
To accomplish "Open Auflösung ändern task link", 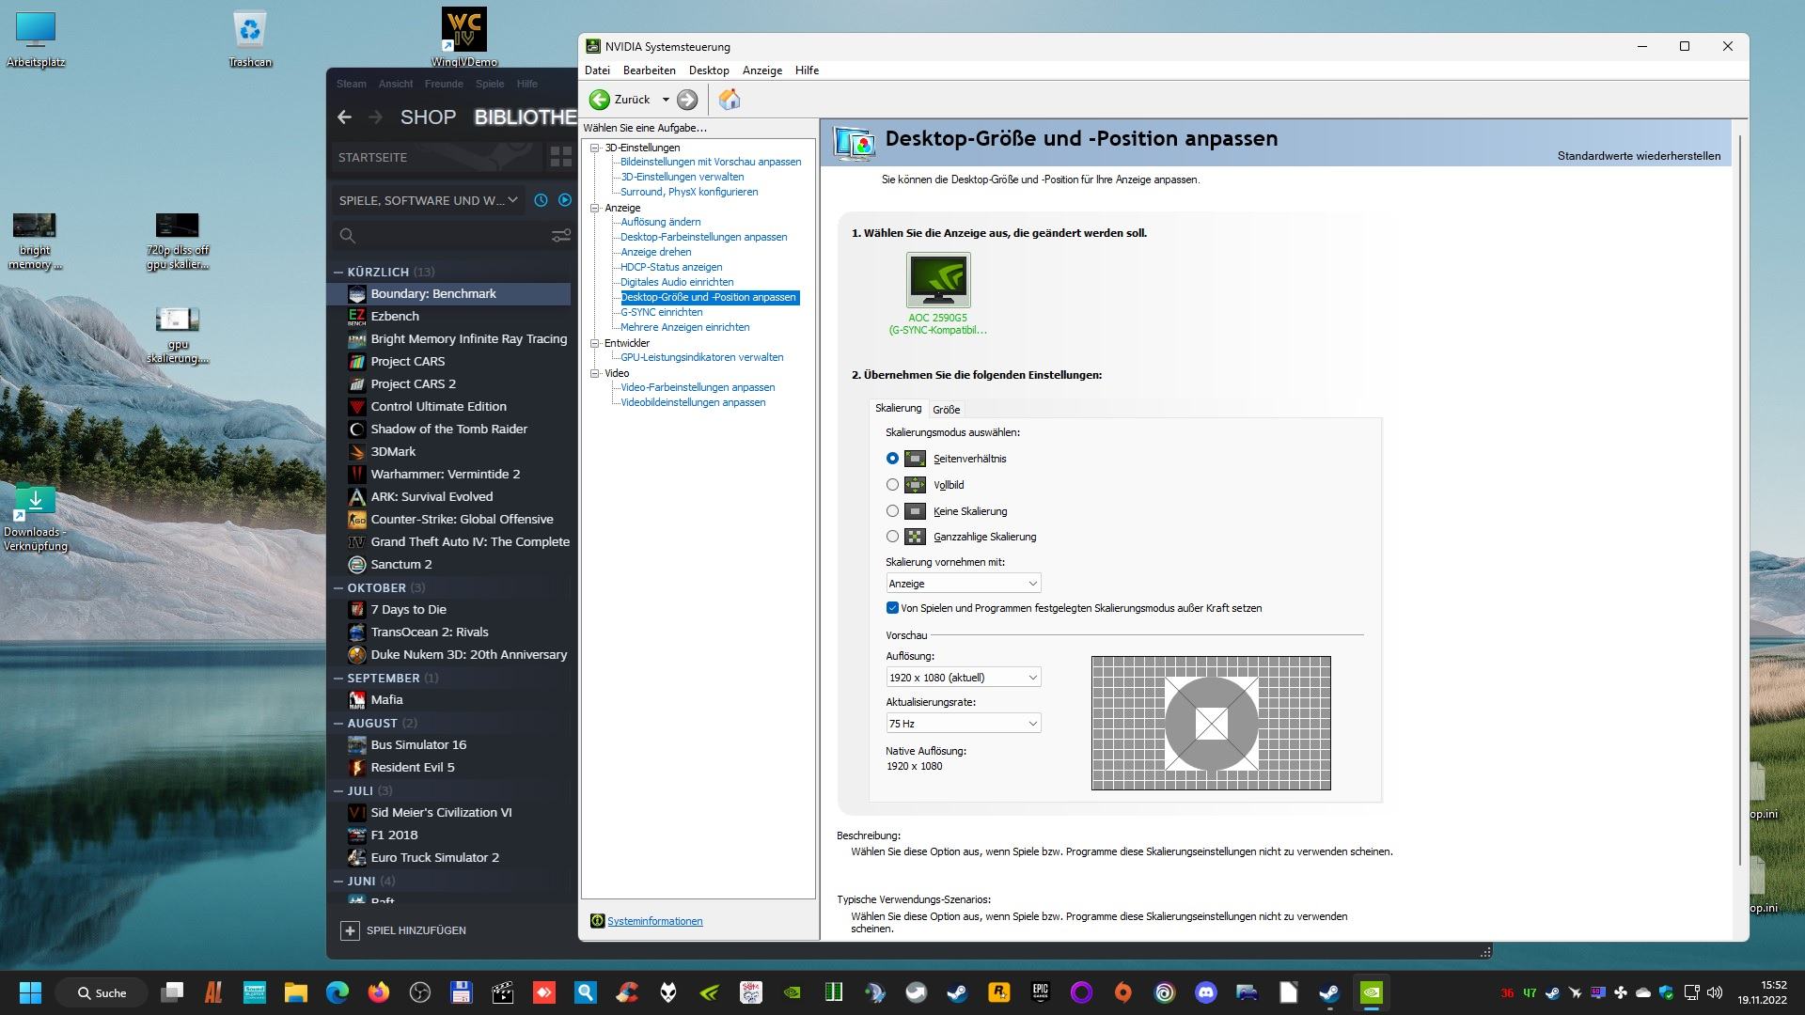I will click(x=661, y=222).
